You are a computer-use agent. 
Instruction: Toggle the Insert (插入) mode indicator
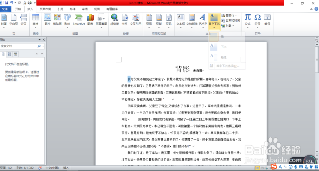point(66,168)
